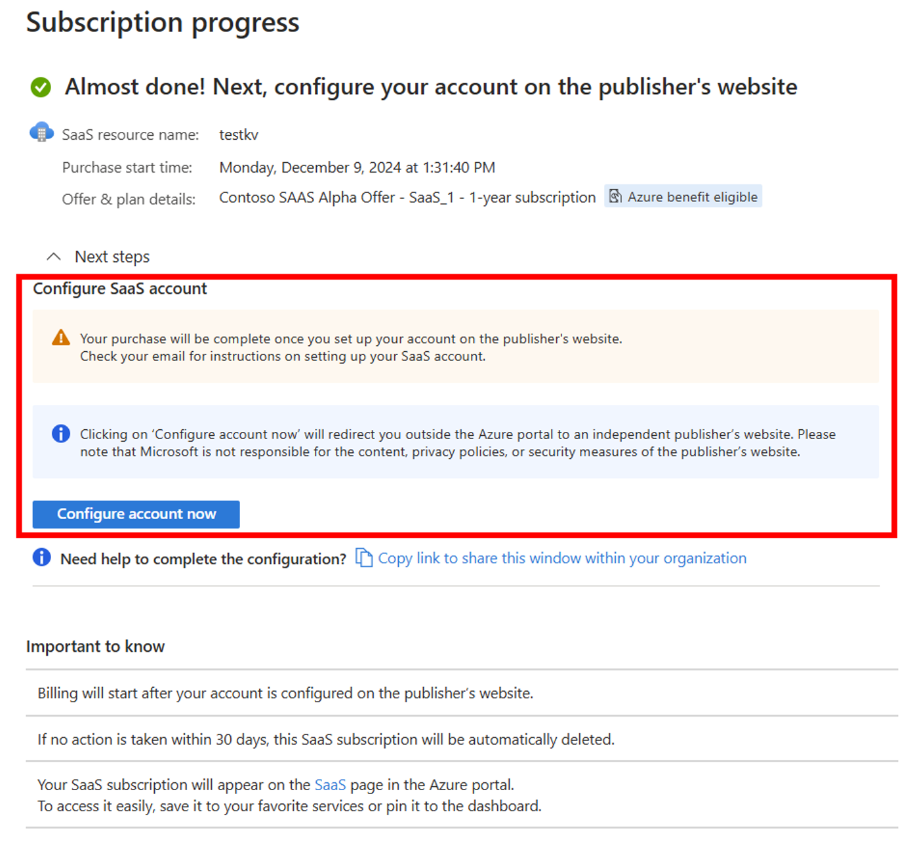Click the Almost done heading text
The width and height of the screenshot is (913, 844).
431,87
